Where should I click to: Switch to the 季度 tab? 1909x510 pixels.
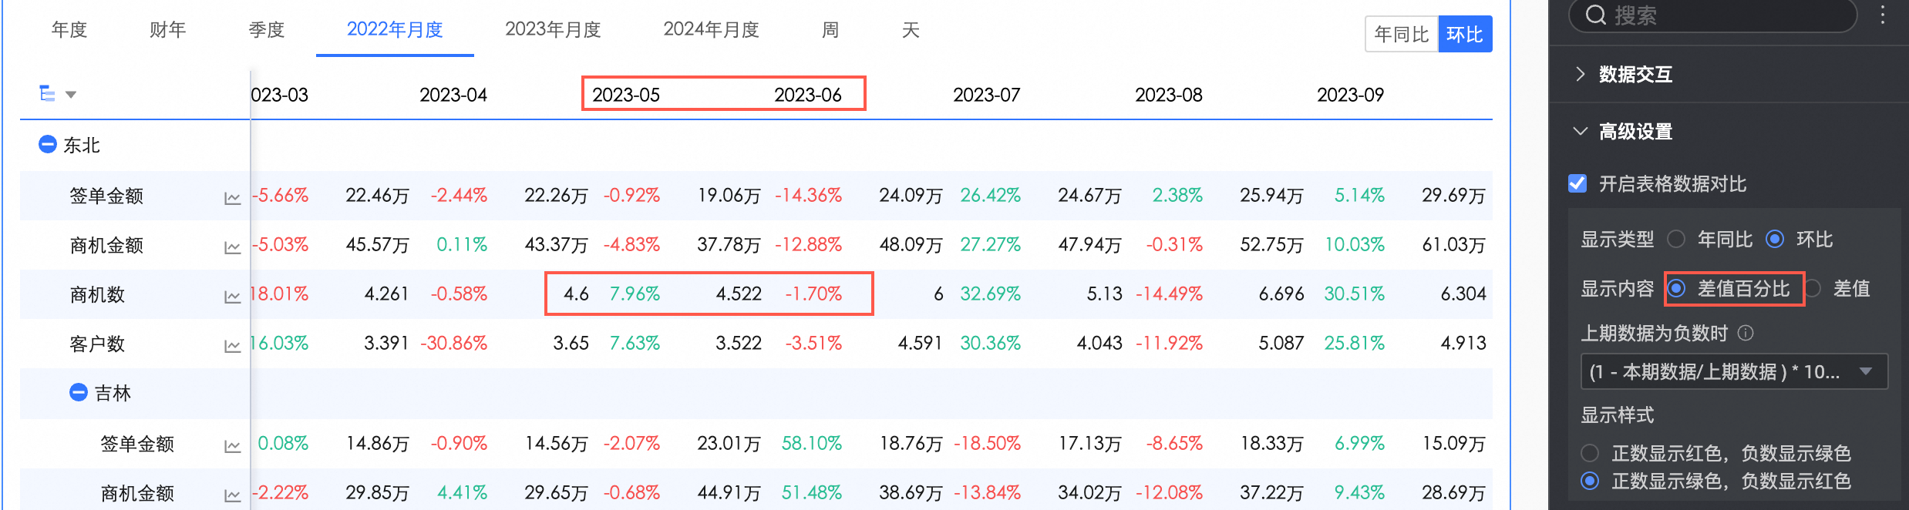click(x=266, y=29)
